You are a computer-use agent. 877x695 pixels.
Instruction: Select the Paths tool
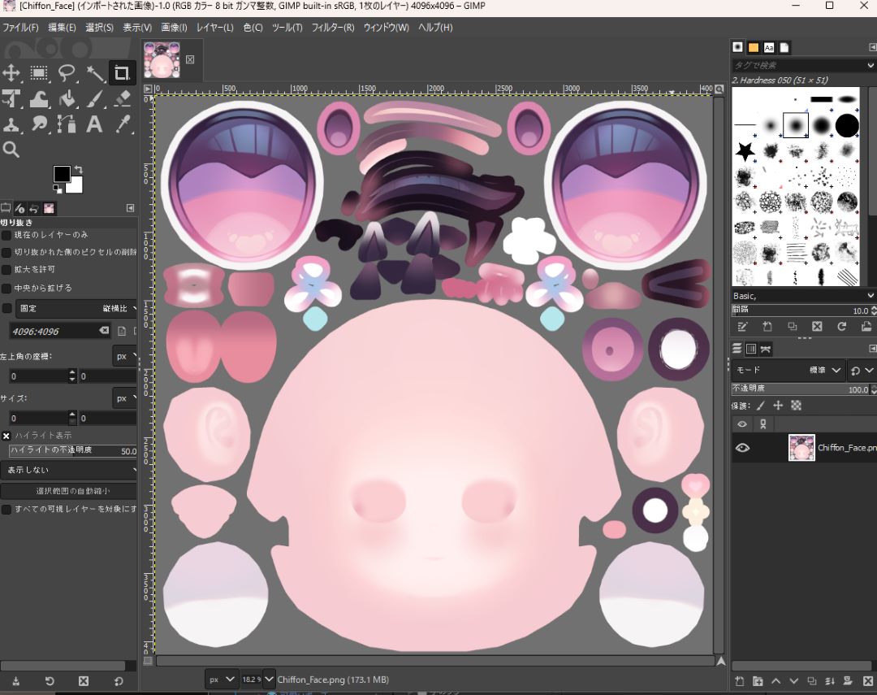coord(67,124)
